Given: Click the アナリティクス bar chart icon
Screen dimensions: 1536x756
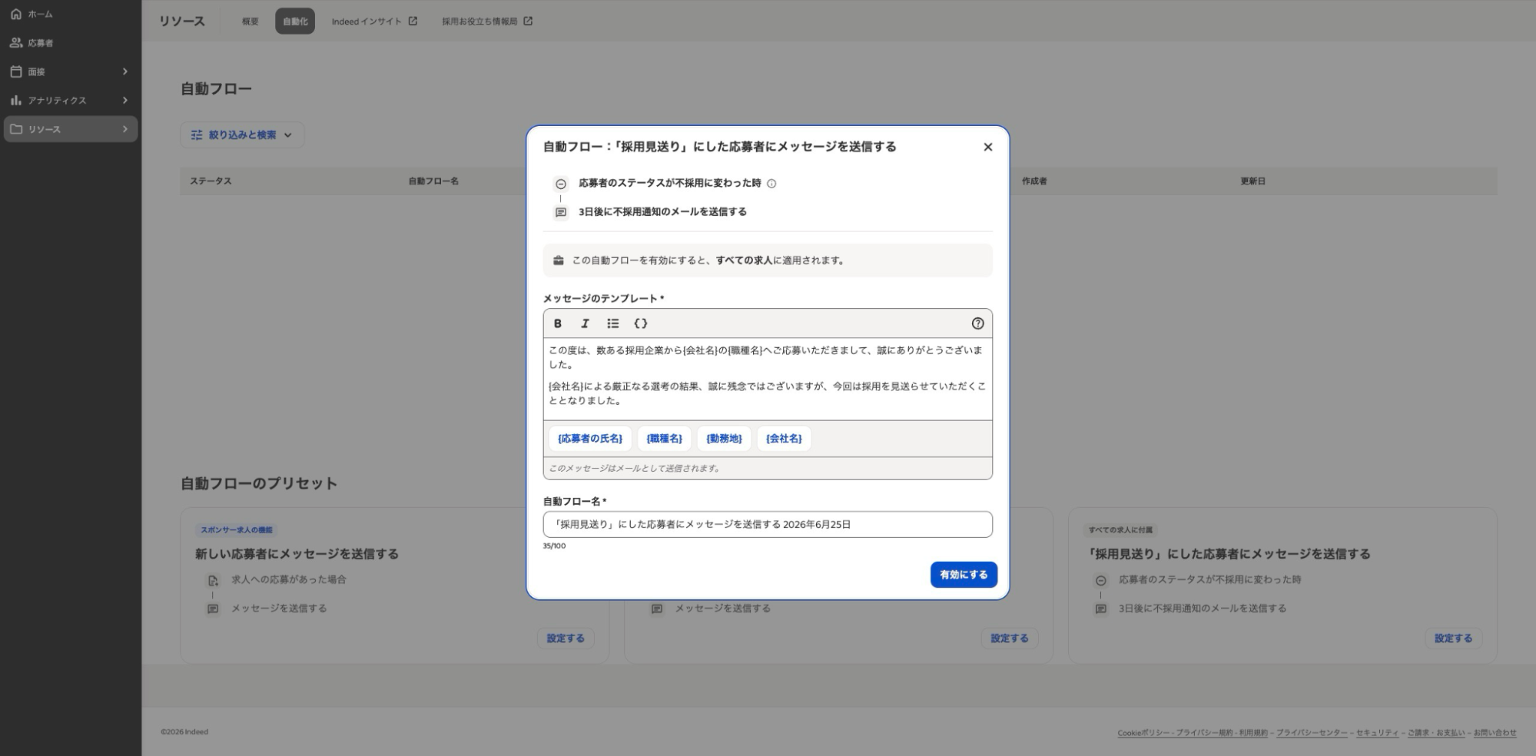Looking at the screenshot, I should (x=16, y=101).
